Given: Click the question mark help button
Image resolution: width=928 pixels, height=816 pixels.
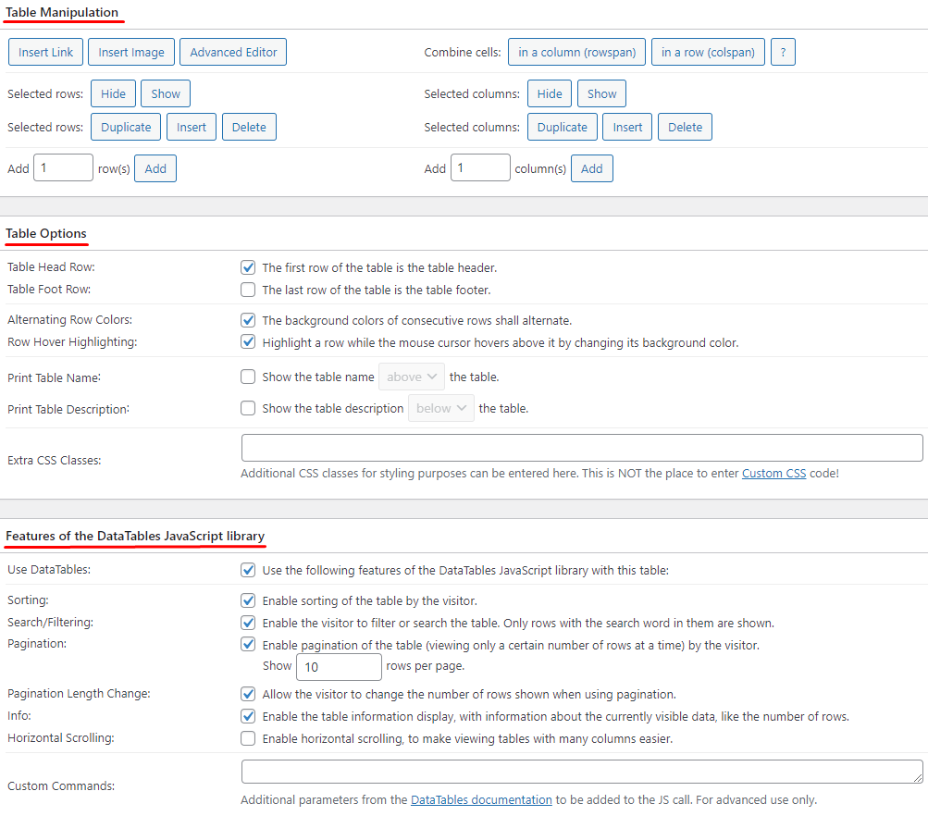Looking at the screenshot, I should point(783,52).
